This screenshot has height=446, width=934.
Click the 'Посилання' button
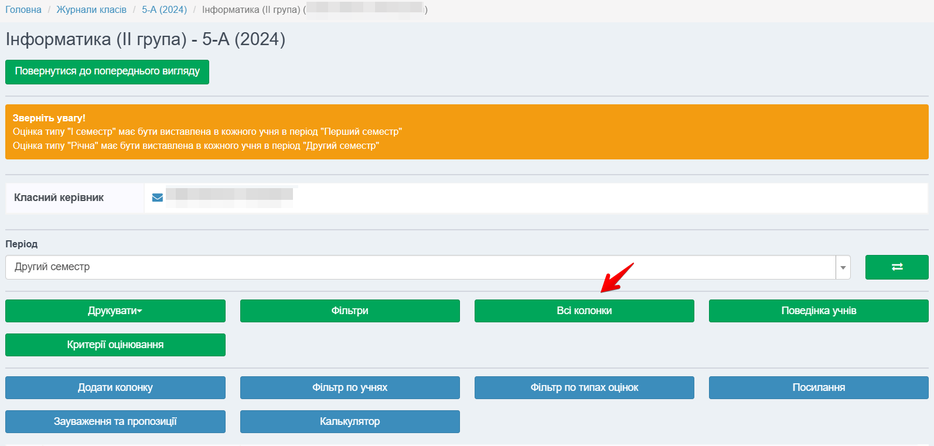[x=819, y=387]
